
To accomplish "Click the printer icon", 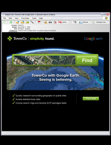I will (50, 22).
